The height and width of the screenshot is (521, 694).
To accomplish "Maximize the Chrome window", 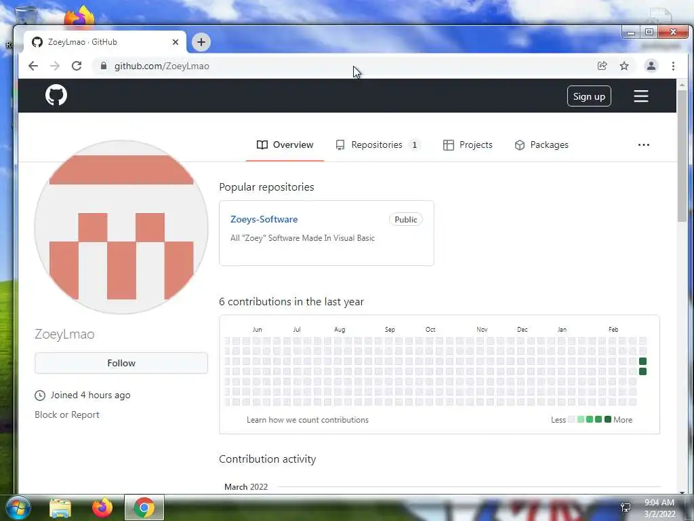I will pos(649,33).
